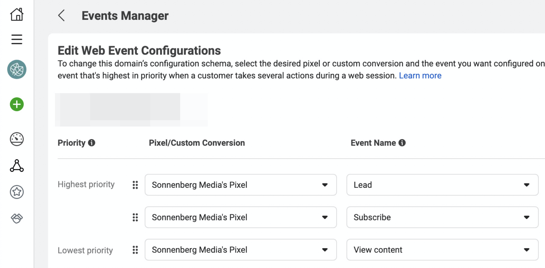Open the dashboard gauge icon
This screenshot has height=268, width=545.
17,139
